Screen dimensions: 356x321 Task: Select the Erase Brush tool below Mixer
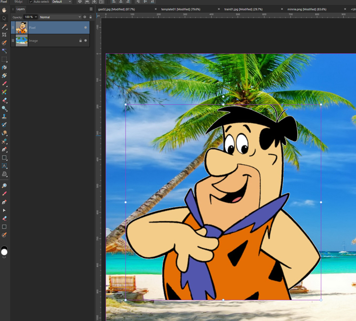[x=4, y=100]
